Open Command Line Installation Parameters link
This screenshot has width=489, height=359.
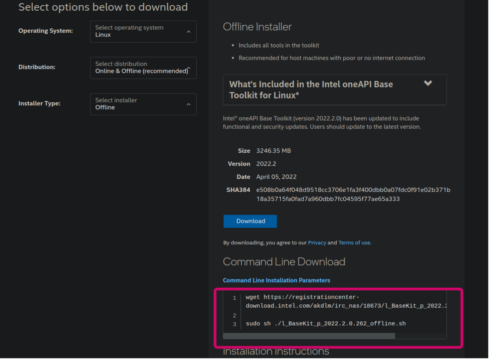point(276,280)
